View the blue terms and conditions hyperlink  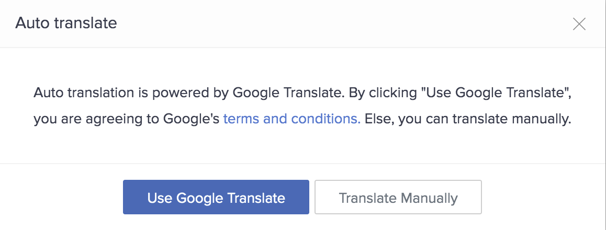point(291,119)
